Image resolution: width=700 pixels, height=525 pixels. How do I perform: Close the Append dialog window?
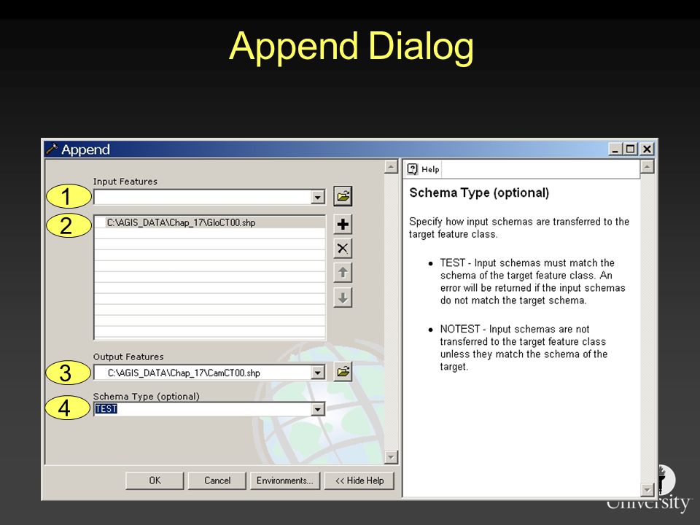[647, 149]
